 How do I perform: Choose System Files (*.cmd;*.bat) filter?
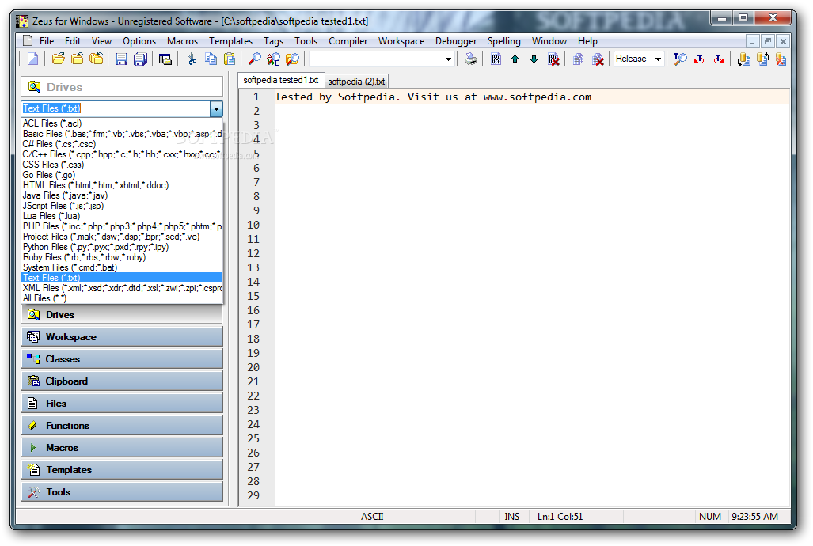(x=123, y=267)
